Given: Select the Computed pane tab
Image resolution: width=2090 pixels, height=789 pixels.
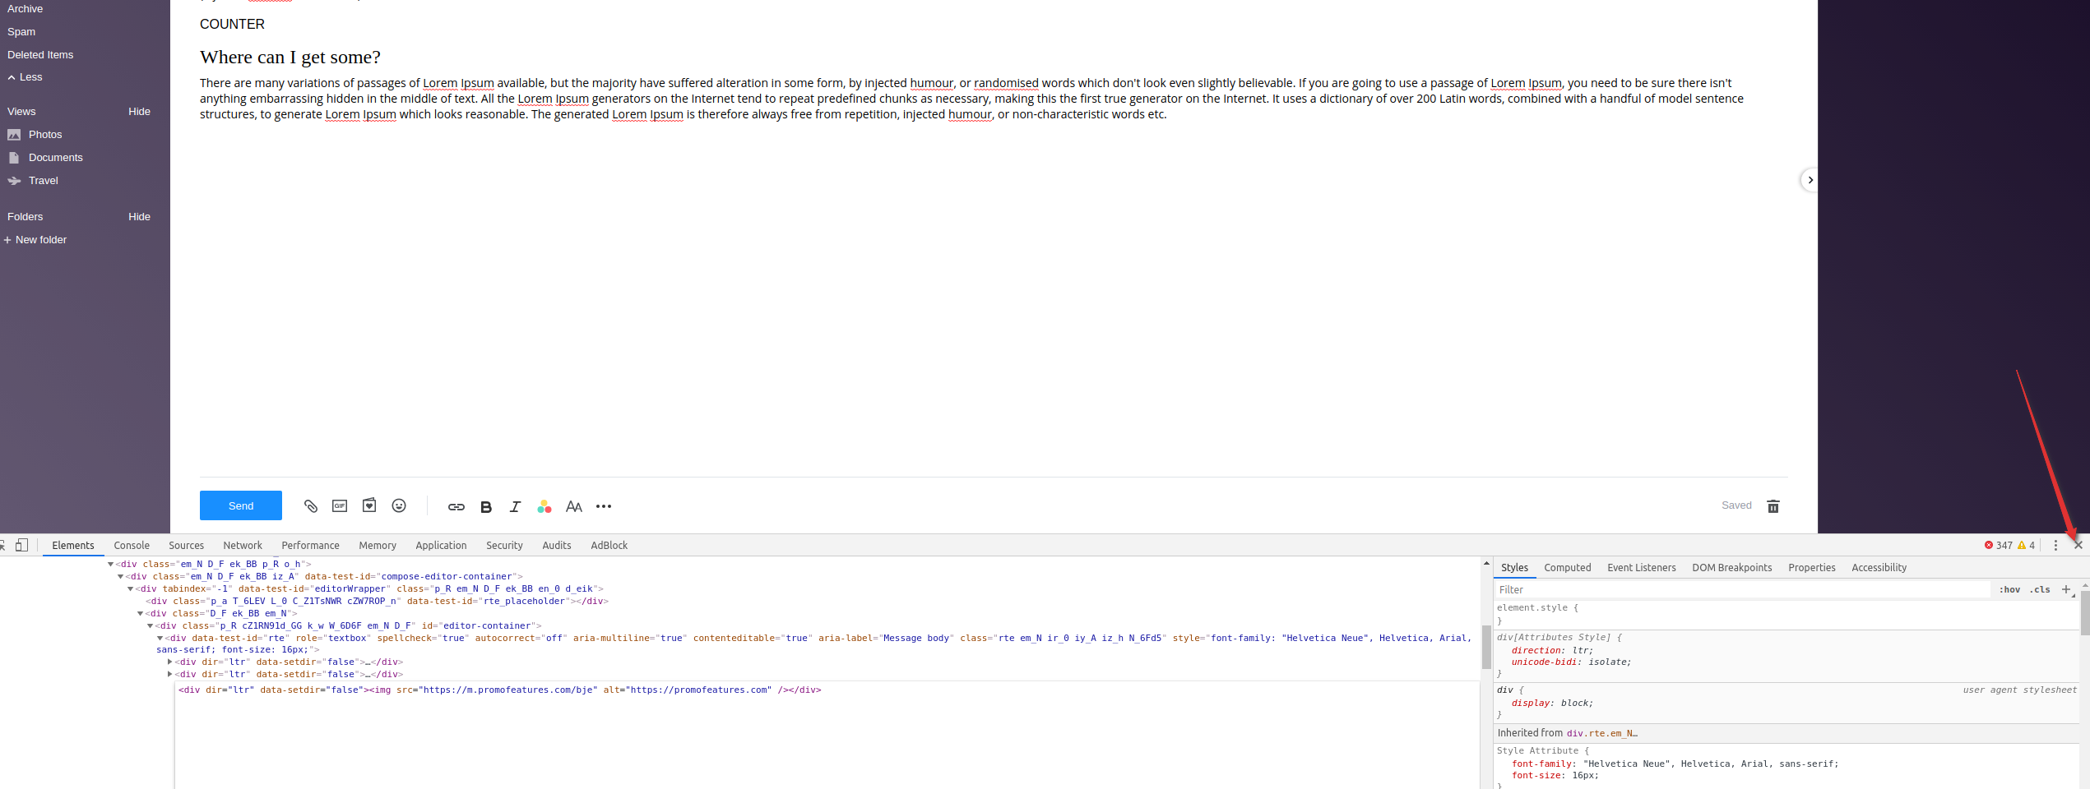Looking at the screenshot, I should coord(1567,568).
